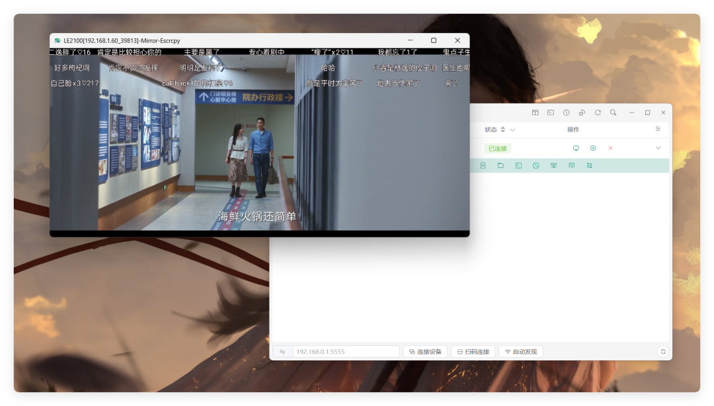Screen dimensions: 714x406
Task: Click the 已连接 status tag
Action: pyautogui.click(x=498, y=149)
